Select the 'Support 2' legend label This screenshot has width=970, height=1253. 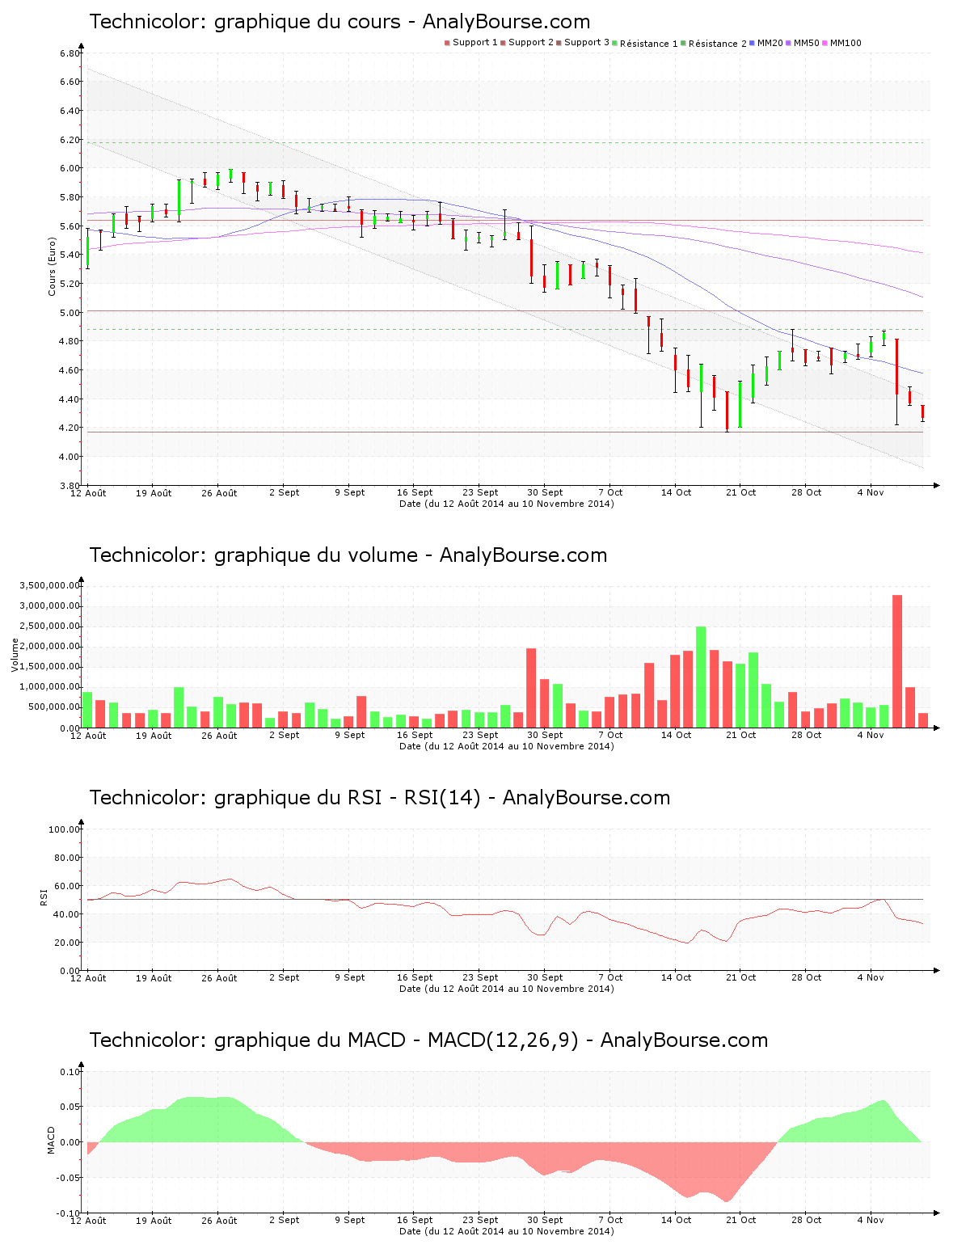[531, 42]
